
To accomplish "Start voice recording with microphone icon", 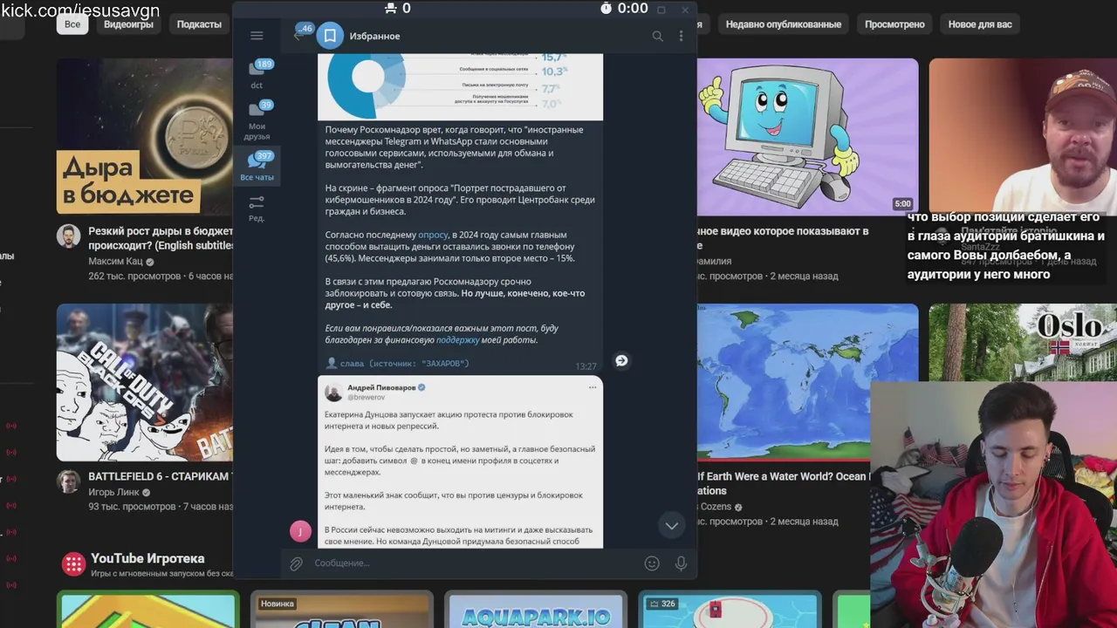I will [x=681, y=563].
